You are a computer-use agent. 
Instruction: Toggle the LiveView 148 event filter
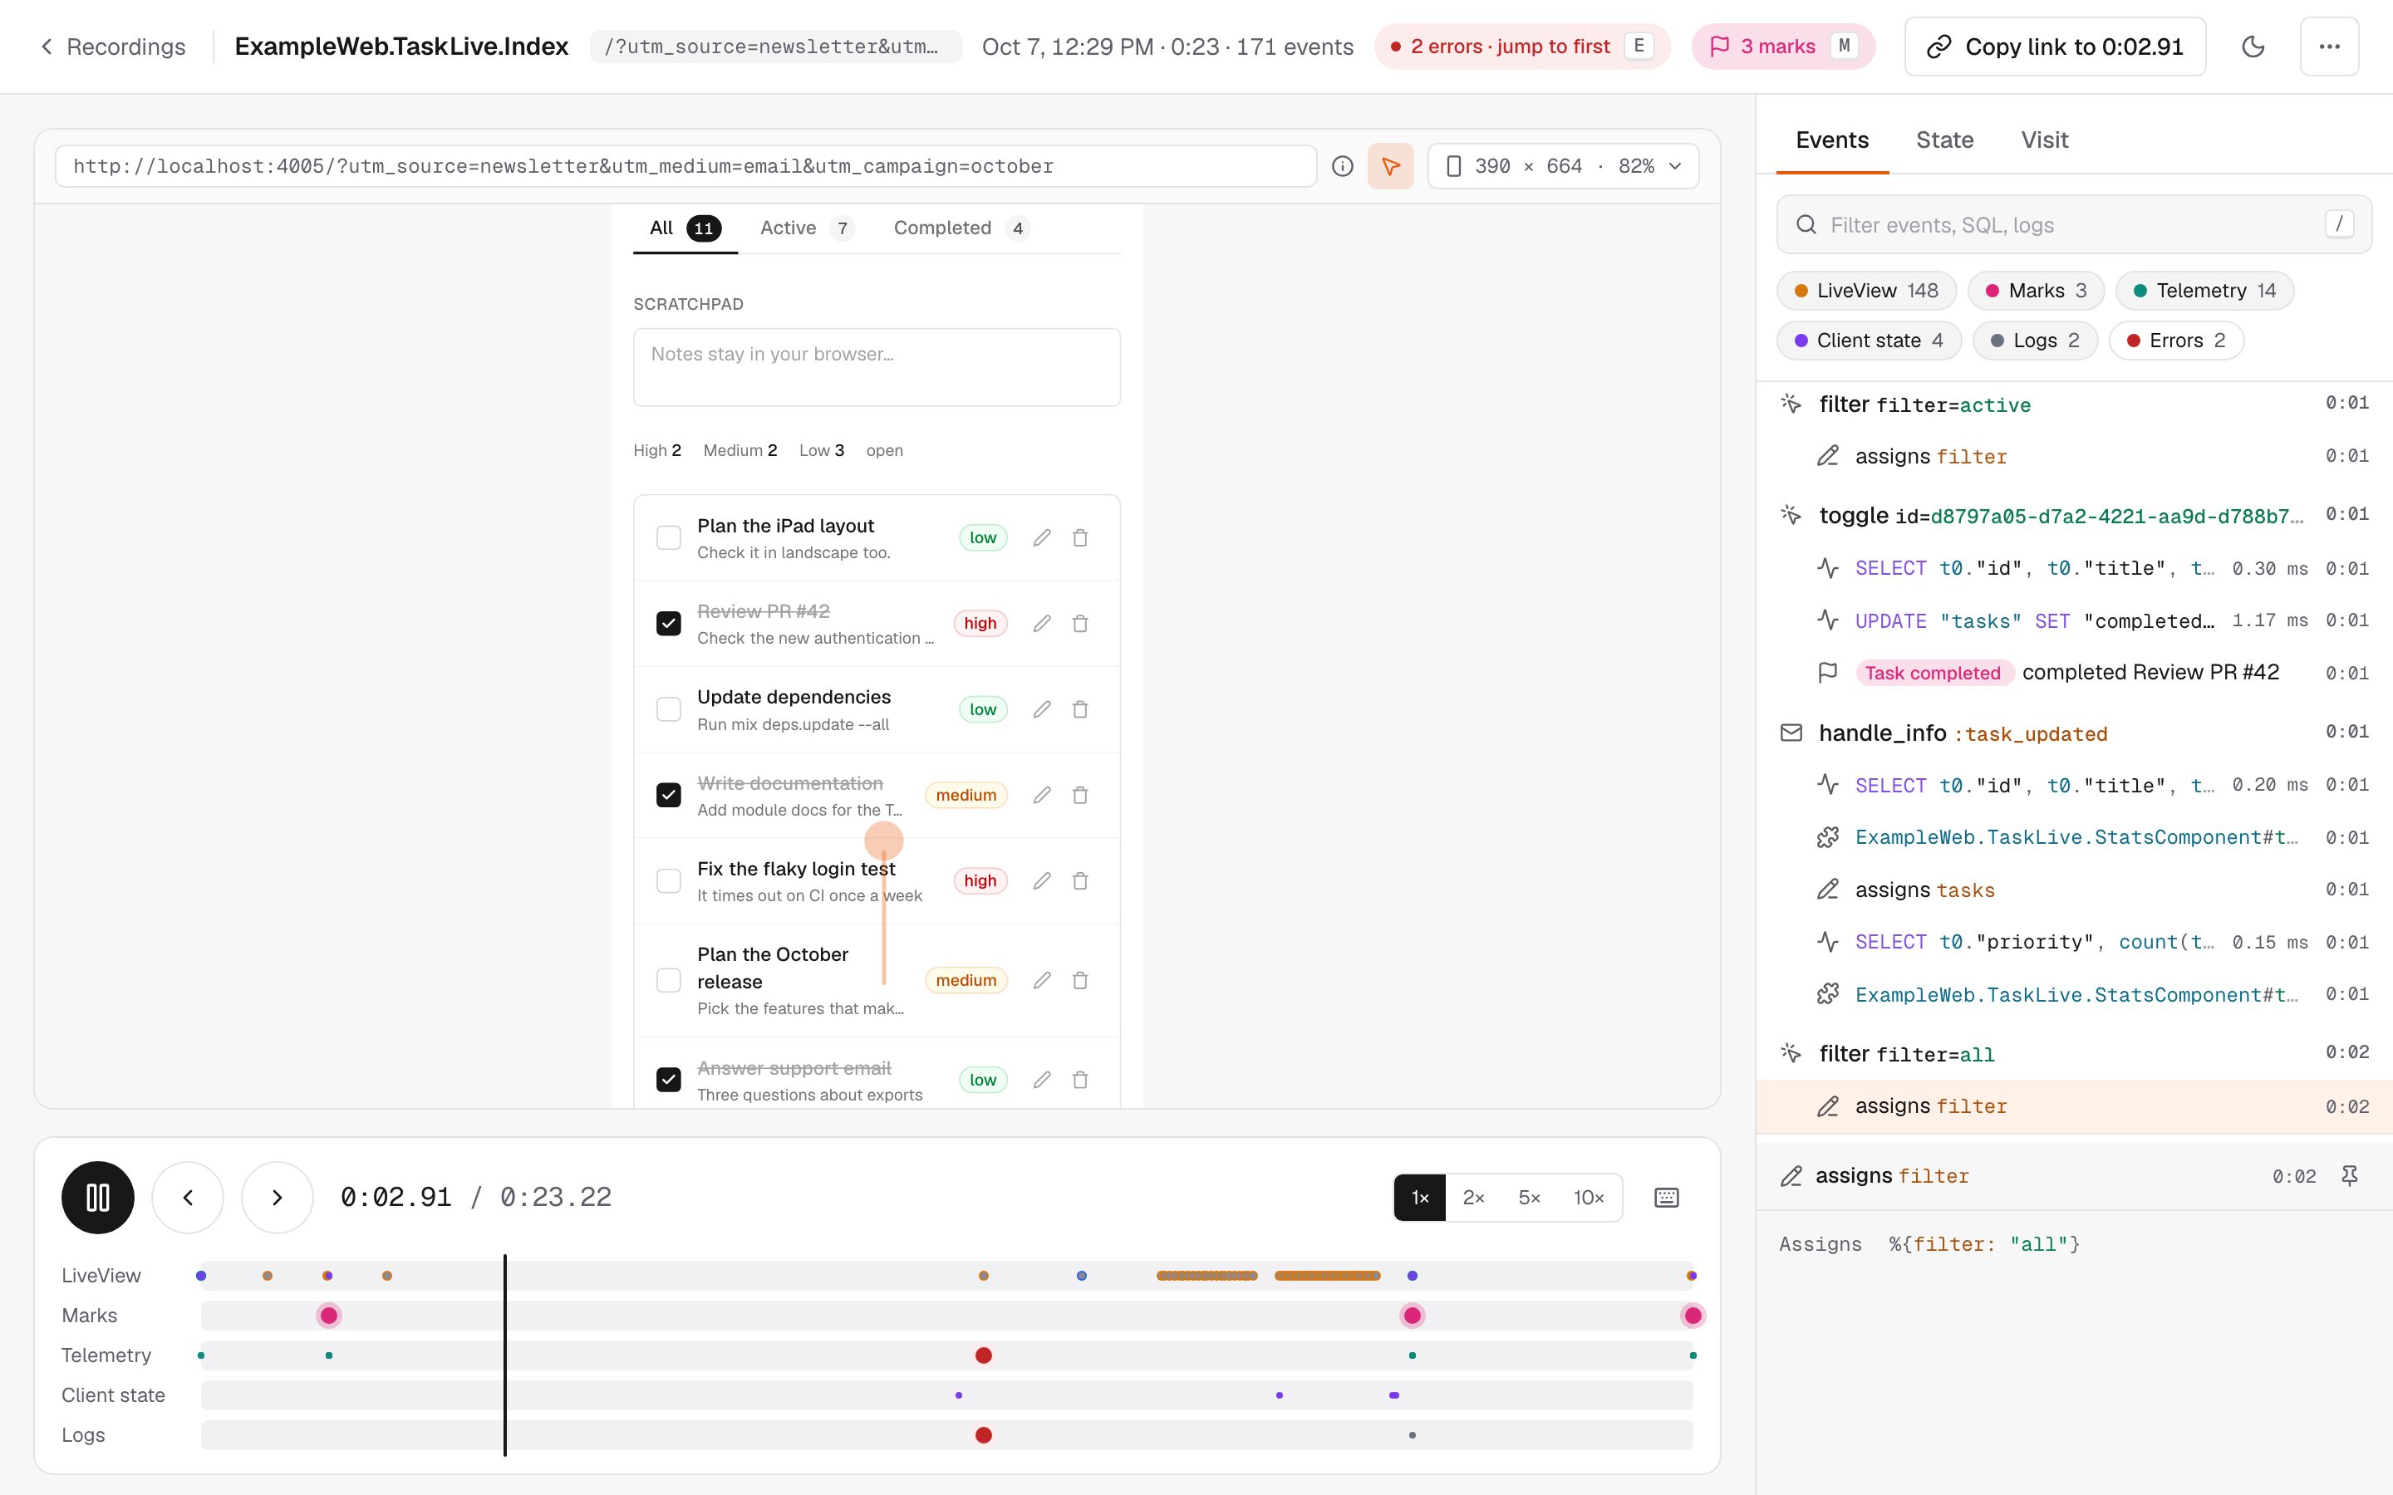(1866, 291)
